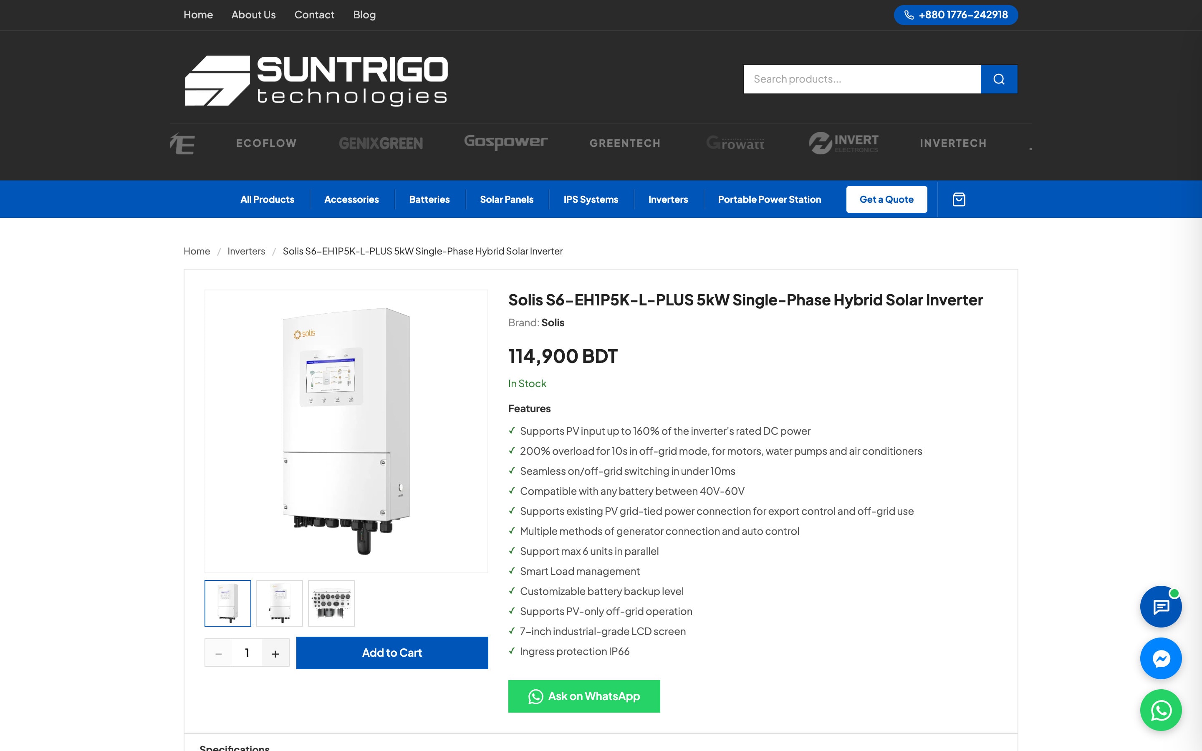Select the Gospower brand logo
The width and height of the screenshot is (1202, 751).
coord(506,142)
